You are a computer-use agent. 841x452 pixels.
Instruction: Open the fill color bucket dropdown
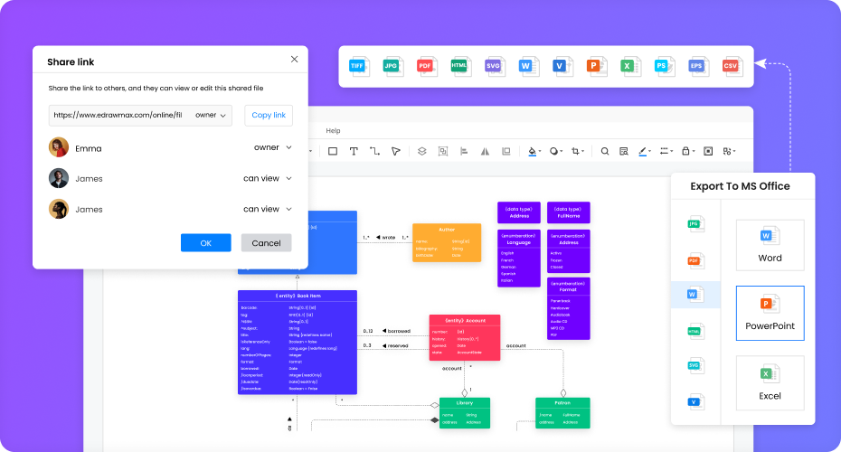click(x=534, y=151)
